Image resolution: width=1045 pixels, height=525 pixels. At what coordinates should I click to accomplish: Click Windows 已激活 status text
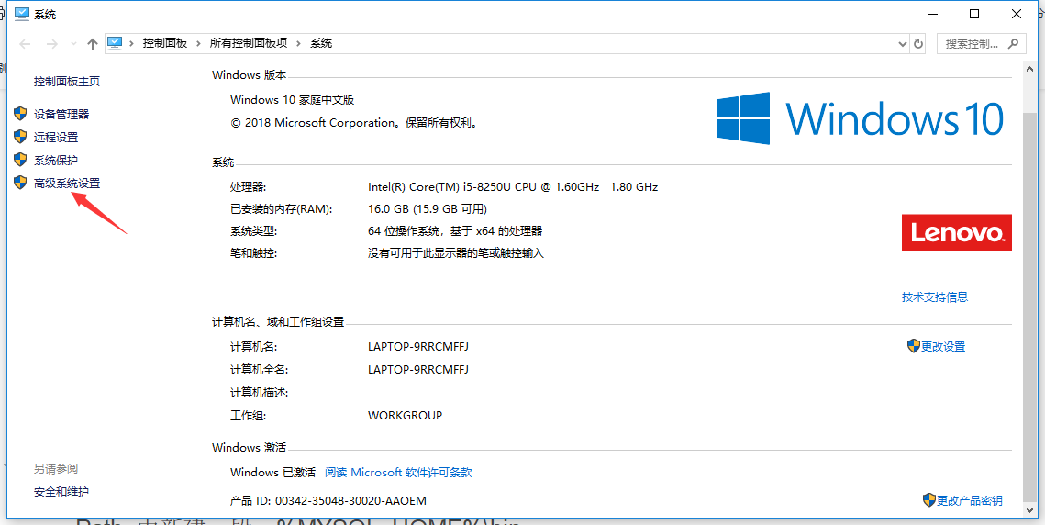(272, 473)
